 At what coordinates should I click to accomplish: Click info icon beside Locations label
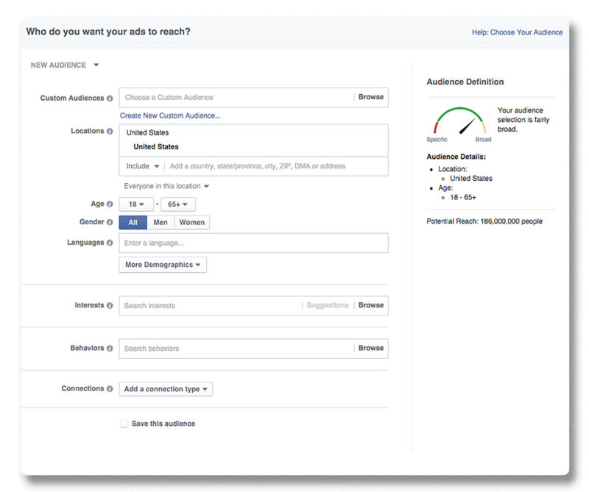pos(110,132)
